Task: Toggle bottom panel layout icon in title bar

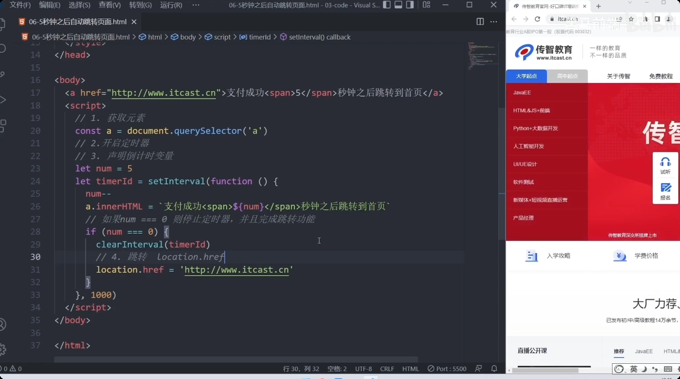Action: [x=399, y=5]
